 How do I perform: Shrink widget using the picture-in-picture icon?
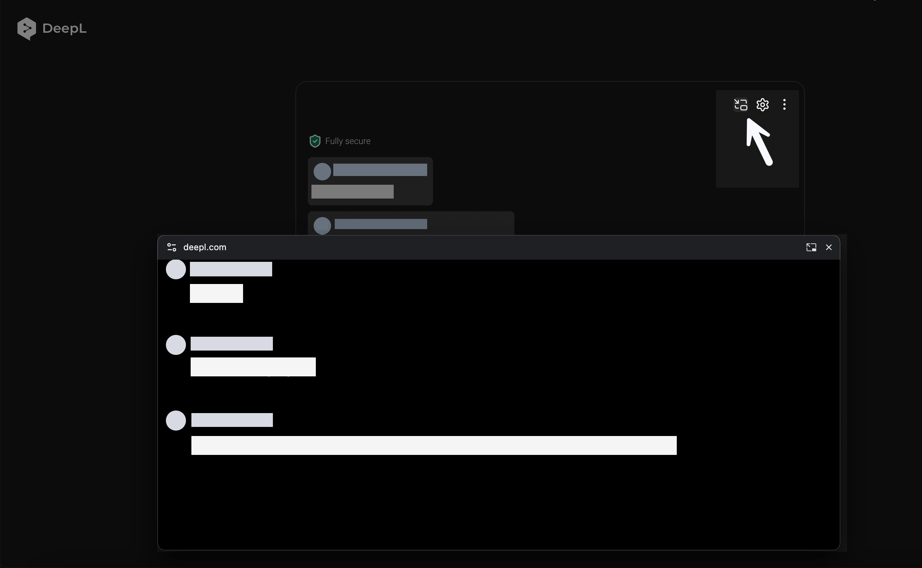point(740,105)
